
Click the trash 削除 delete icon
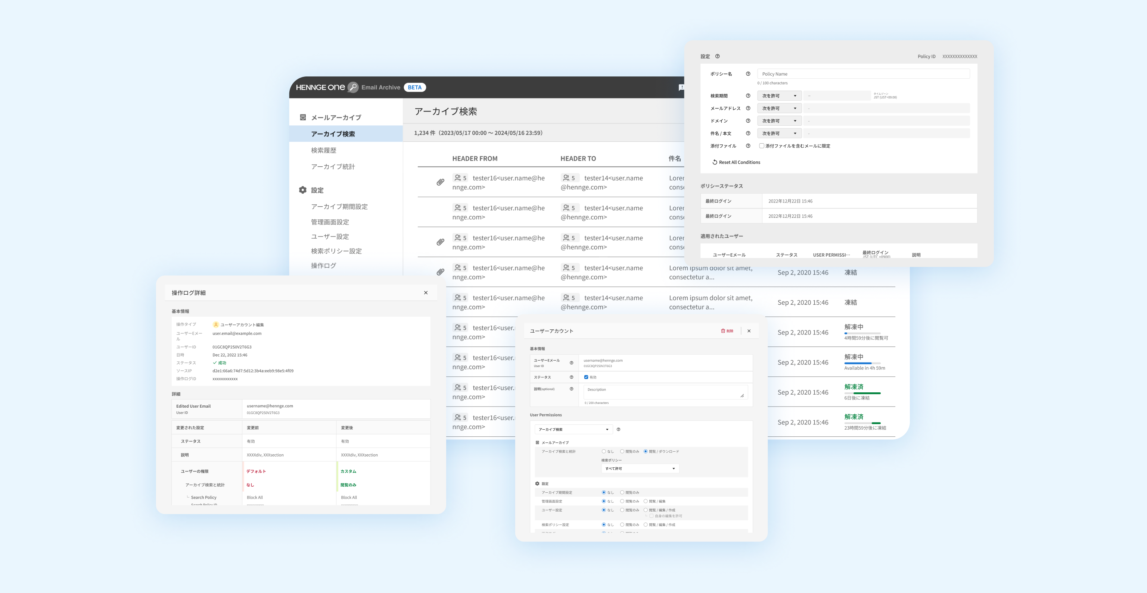723,331
